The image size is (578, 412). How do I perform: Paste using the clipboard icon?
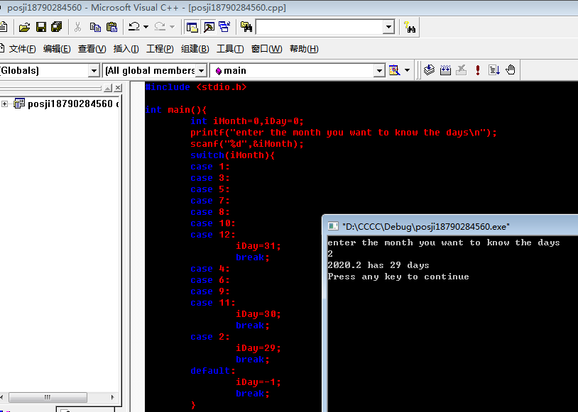(x=111, y=27)
